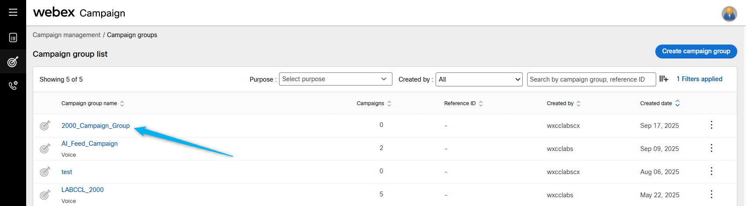The image size is (746, 206).
Task: Open the hamburger navigation menu
Action: [13, 12]
